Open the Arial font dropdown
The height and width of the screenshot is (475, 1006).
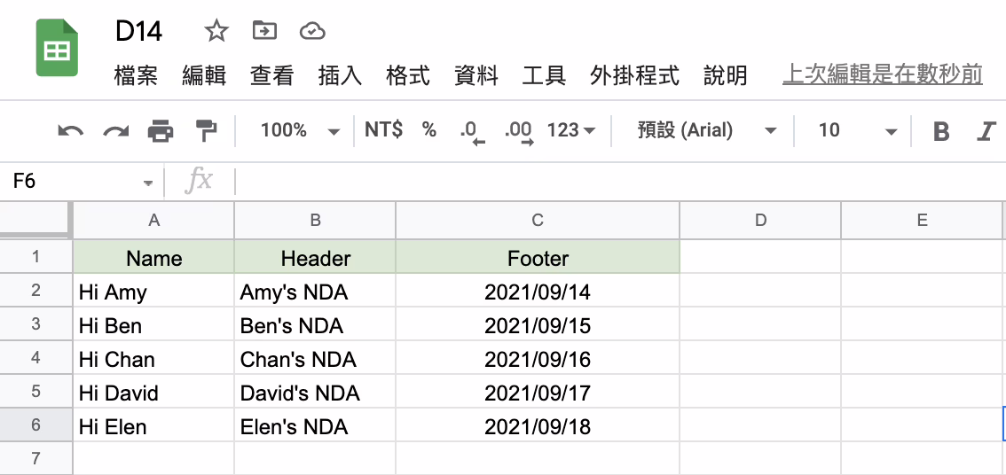tap(706, 131)
